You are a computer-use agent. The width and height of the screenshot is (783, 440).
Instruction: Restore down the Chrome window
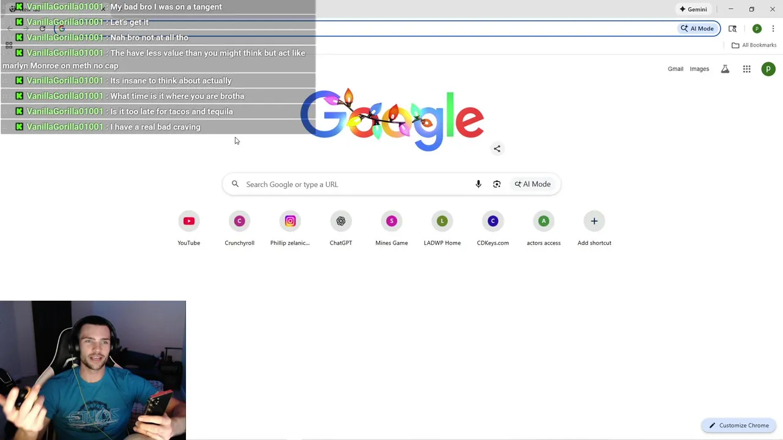point(751,9)
